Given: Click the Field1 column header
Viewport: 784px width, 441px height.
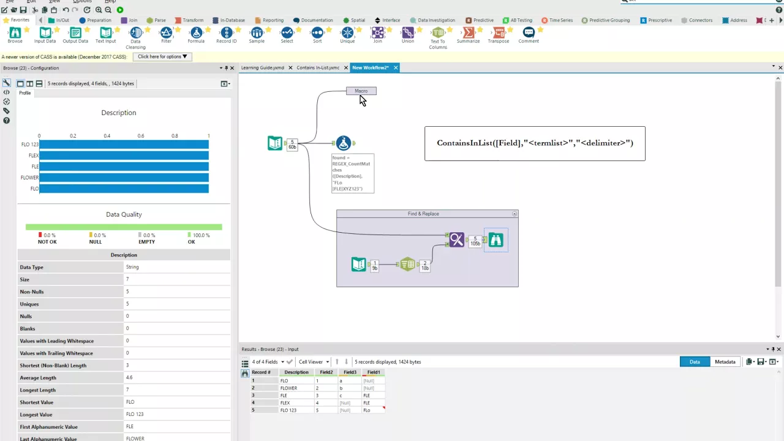Looking at the screenshot, I should click(374, 372).
